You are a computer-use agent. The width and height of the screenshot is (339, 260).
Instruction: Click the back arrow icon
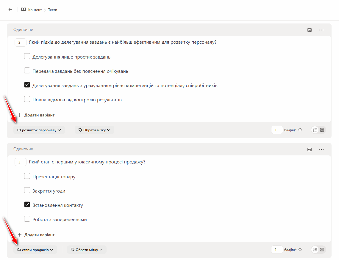(x=10, y=10)
